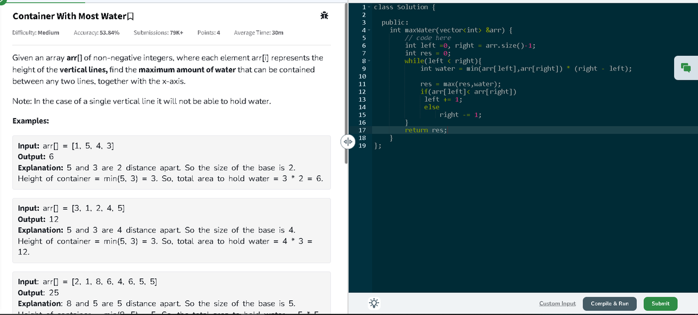Click the Points: 4 label
This screenshot has height=315, width=698.
(x=209, y=33)
